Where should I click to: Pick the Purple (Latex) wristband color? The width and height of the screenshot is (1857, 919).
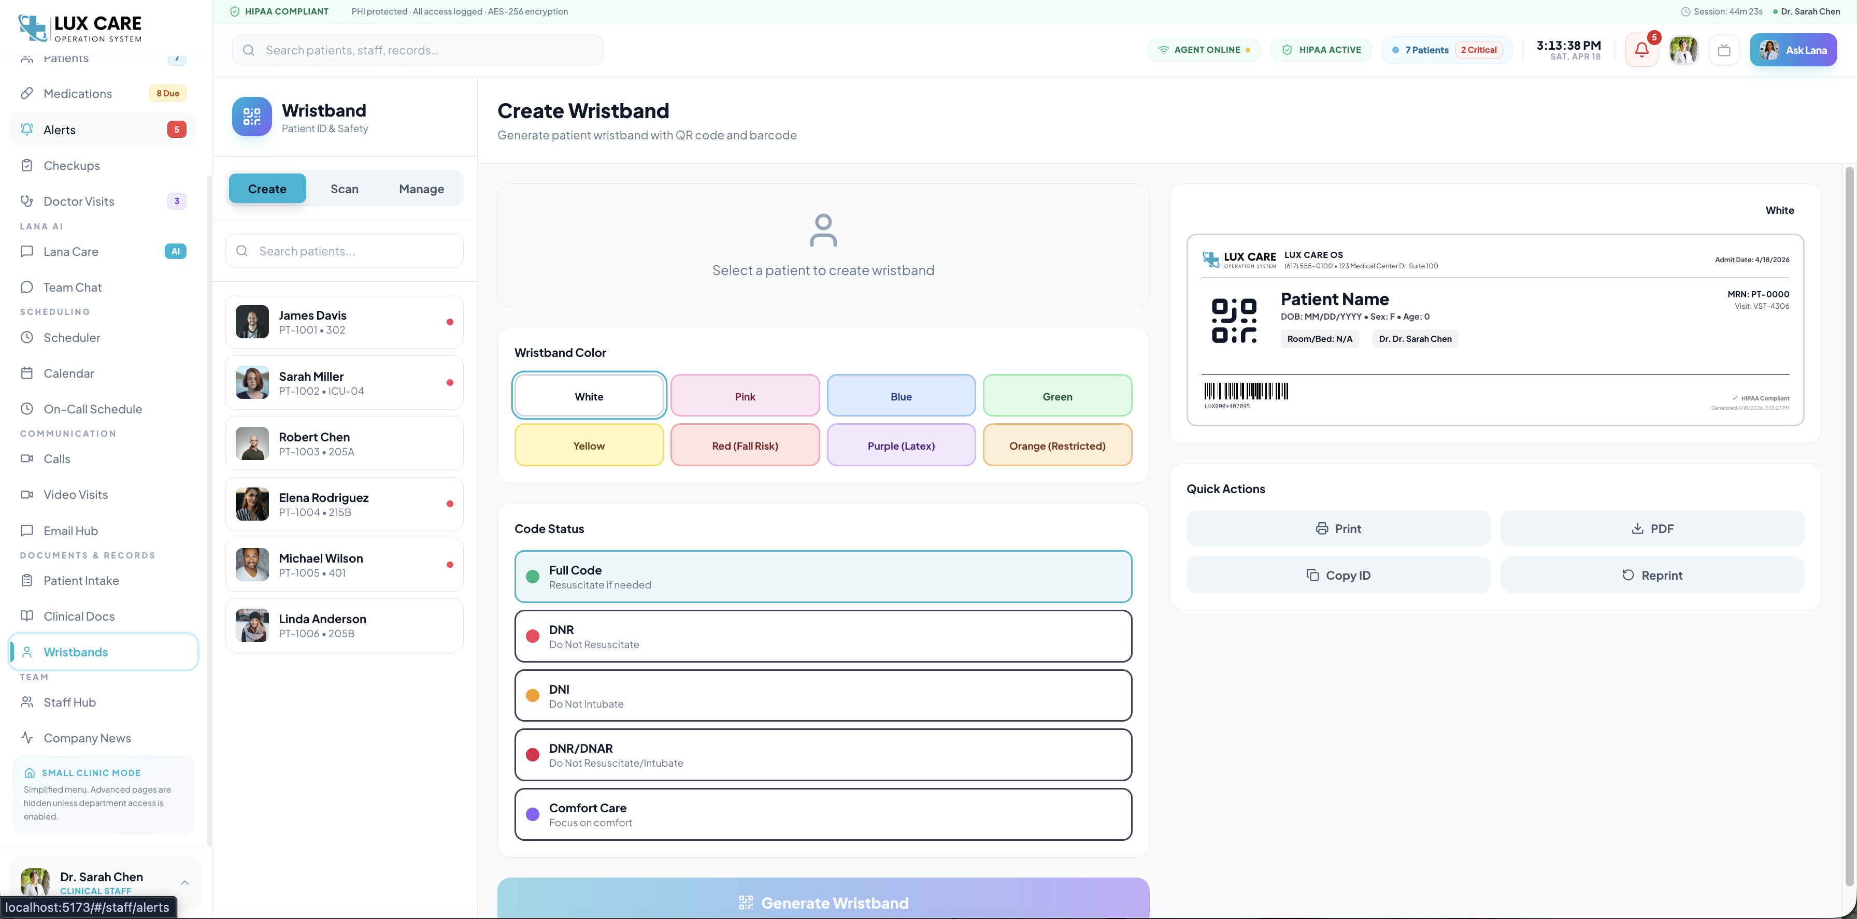901,446
